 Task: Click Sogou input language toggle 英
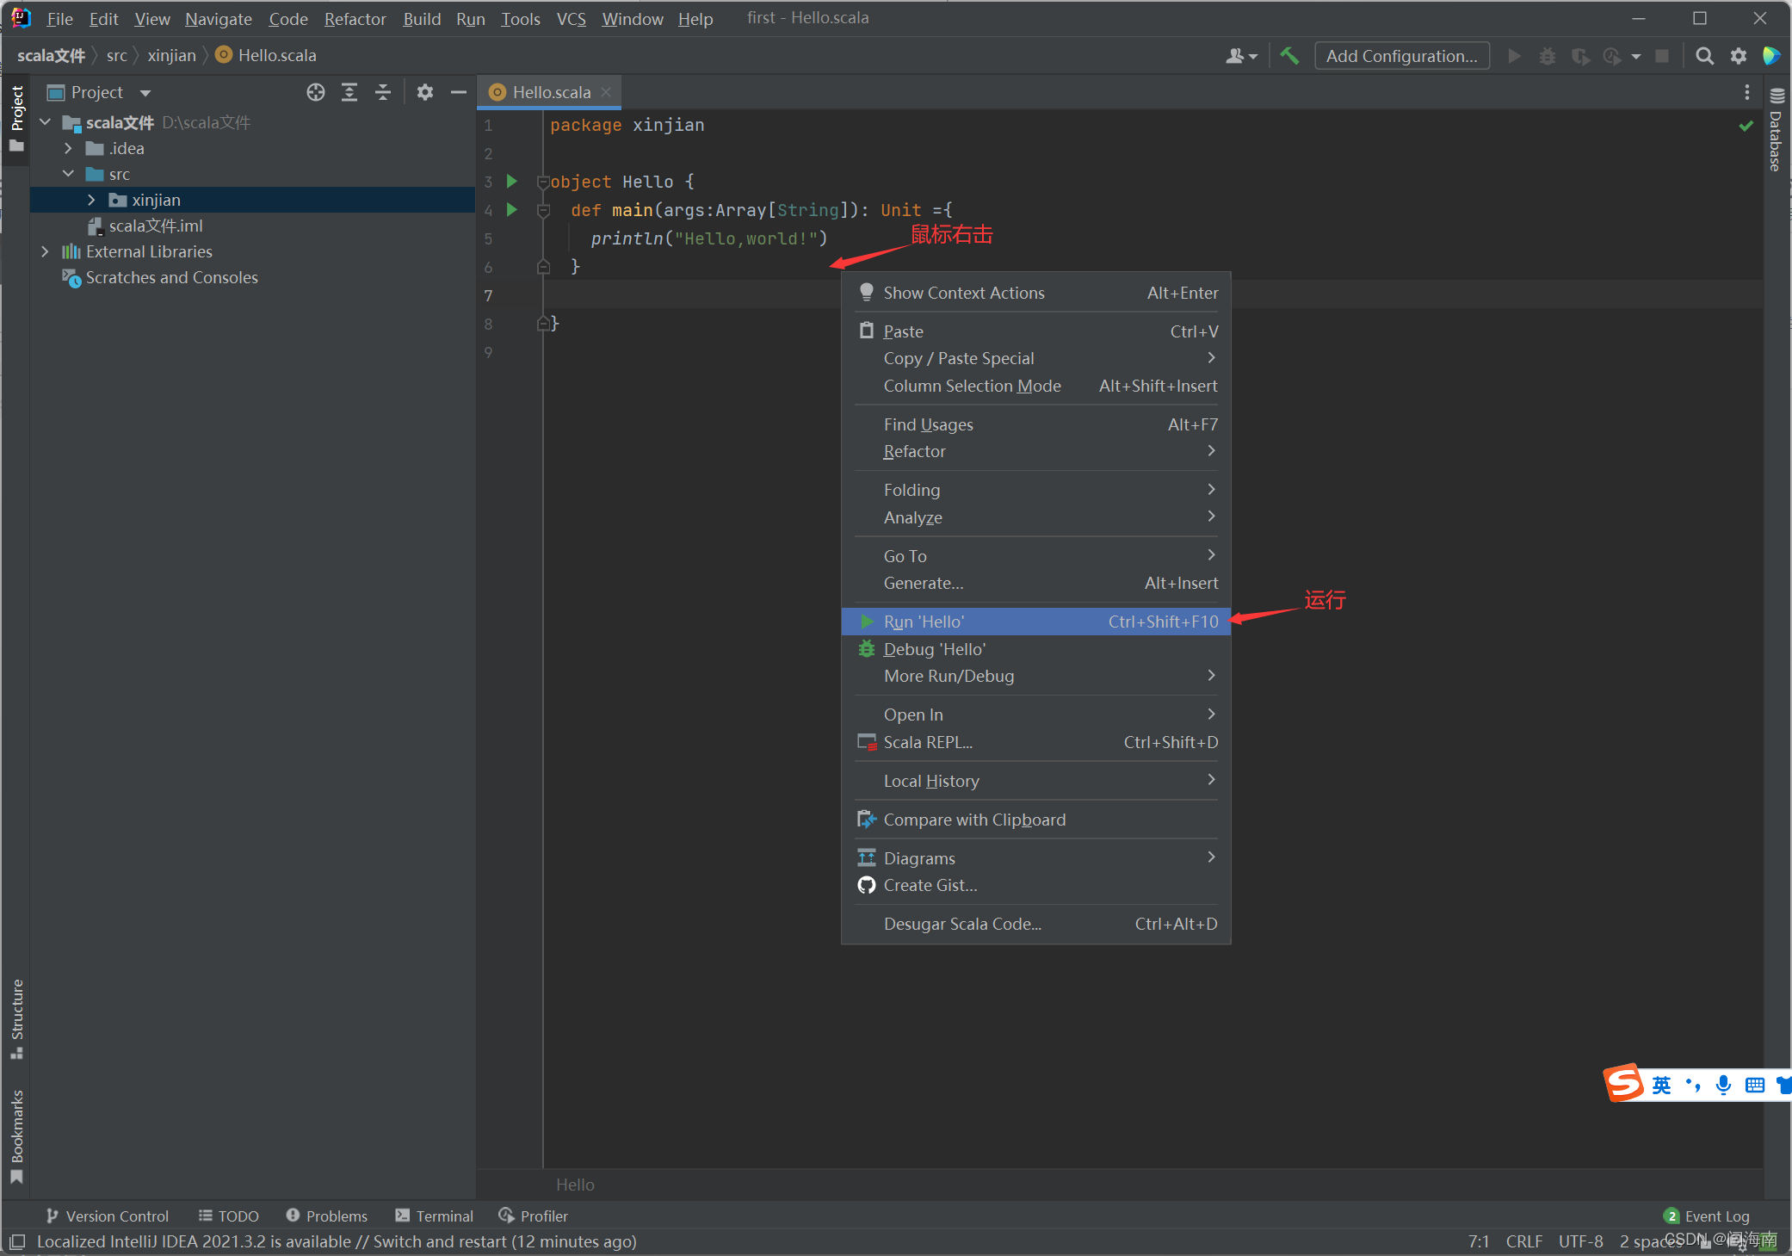[1661, 1085]
